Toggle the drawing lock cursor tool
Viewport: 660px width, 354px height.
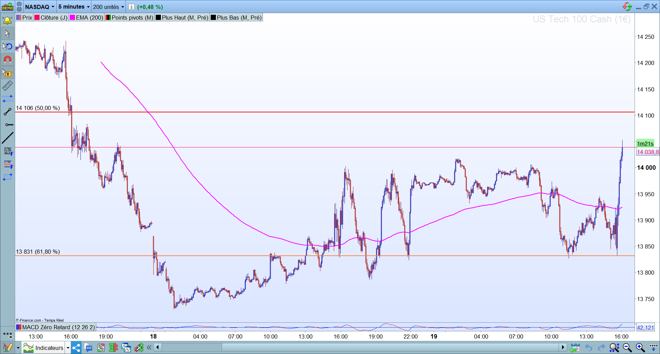point(7,73)
